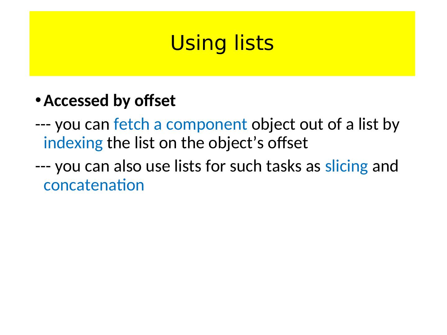Click the yellow title banner's left edge
This screenshot has height=335, width=447.
point(31,43)
